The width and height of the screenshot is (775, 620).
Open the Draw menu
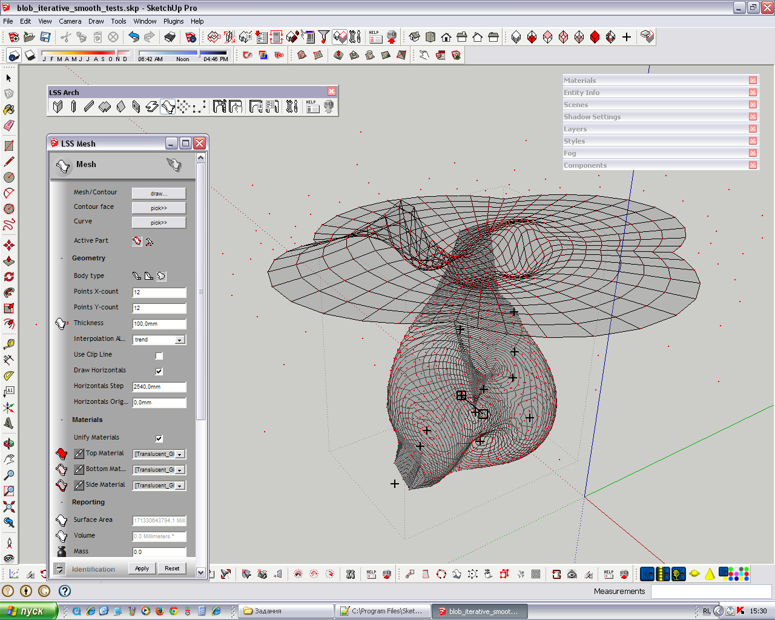coord(96,21)
